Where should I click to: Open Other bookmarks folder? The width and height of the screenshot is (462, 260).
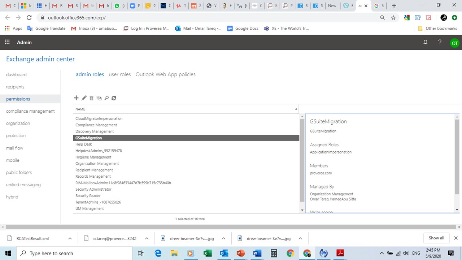coord(437,28)
